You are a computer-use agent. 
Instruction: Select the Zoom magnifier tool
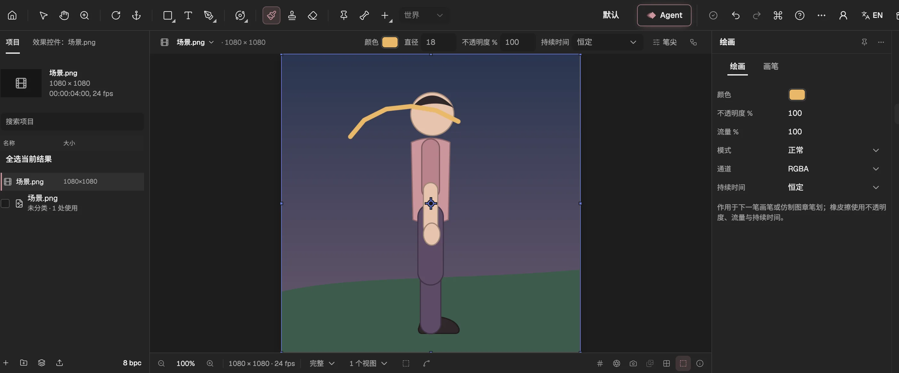click(x=85, y=15)
